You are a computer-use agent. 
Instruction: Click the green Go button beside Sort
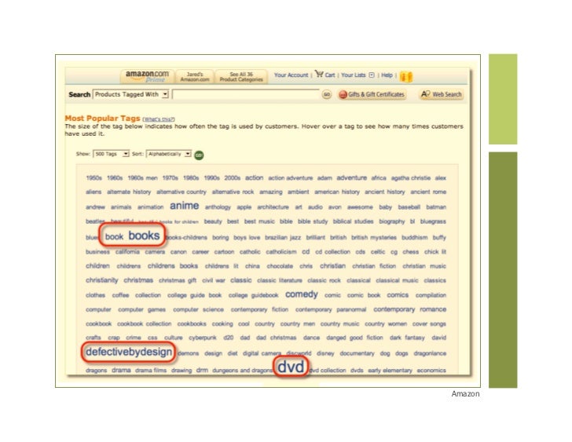199,155
